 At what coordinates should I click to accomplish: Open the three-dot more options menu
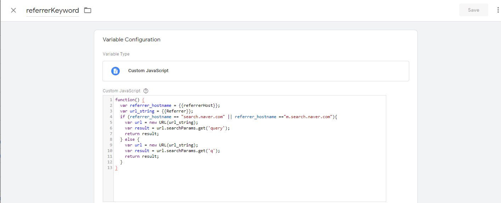498,10
